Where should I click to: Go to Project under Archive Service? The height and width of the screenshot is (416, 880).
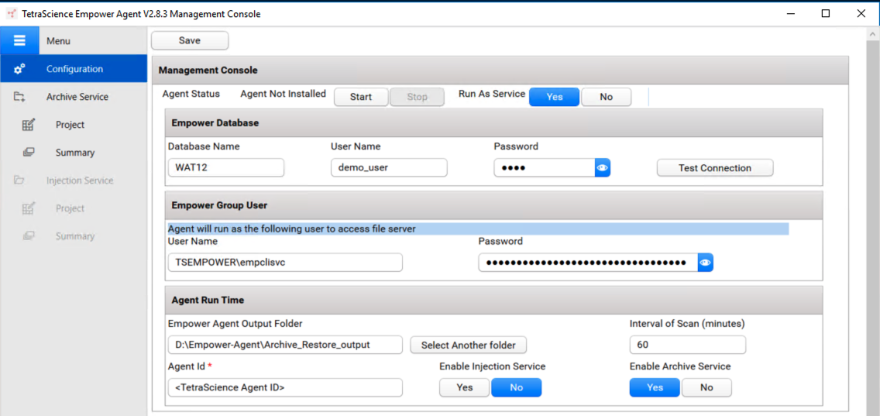click(74, 125)
